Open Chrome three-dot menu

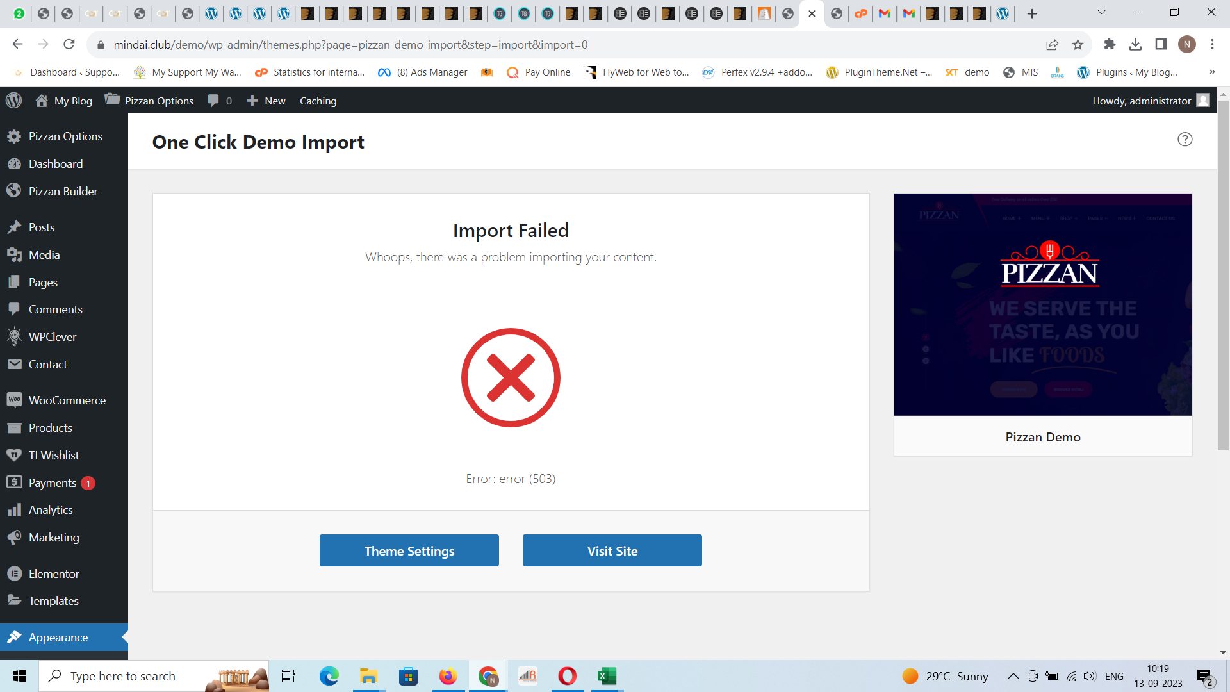pyautogui.click(x=1212, y=44)
